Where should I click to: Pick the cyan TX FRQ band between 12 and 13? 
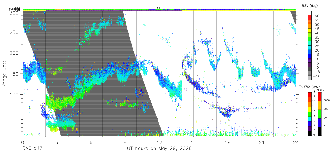[x=310, y=119]
